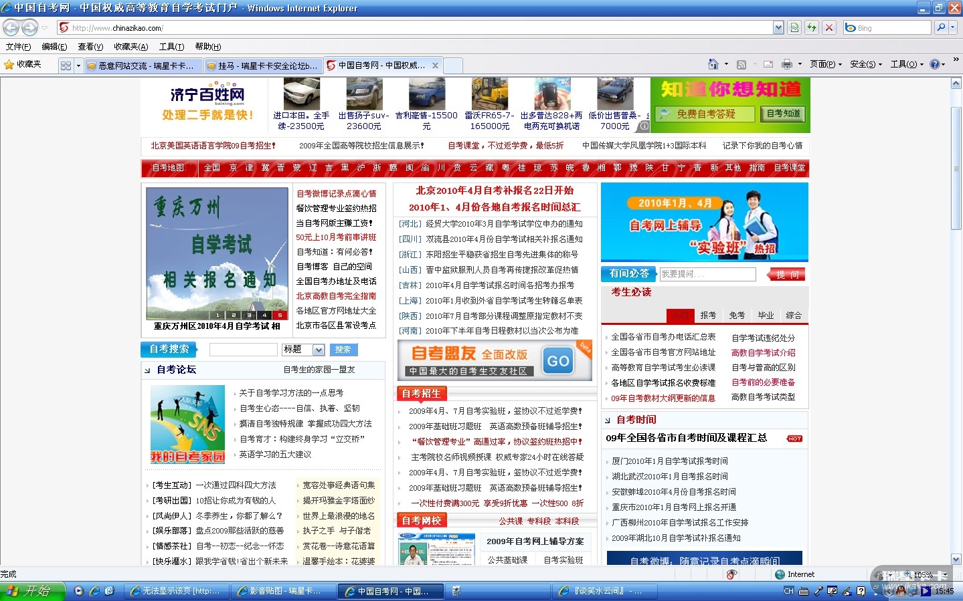Click the first quick launch icon by Start

pos(79,591)
